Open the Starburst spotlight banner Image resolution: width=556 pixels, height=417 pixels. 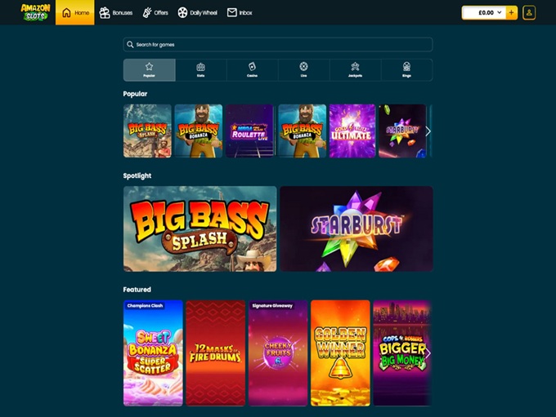(356, 228)
